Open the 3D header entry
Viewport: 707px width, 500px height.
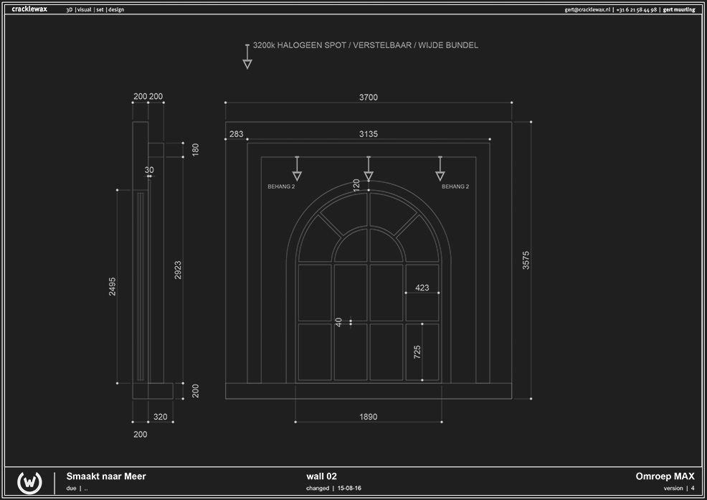[68, 9]
